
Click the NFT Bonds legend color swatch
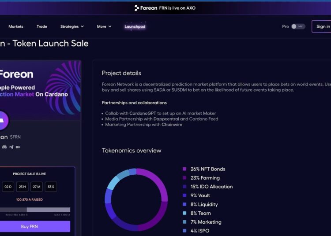(x=184, y=169)
